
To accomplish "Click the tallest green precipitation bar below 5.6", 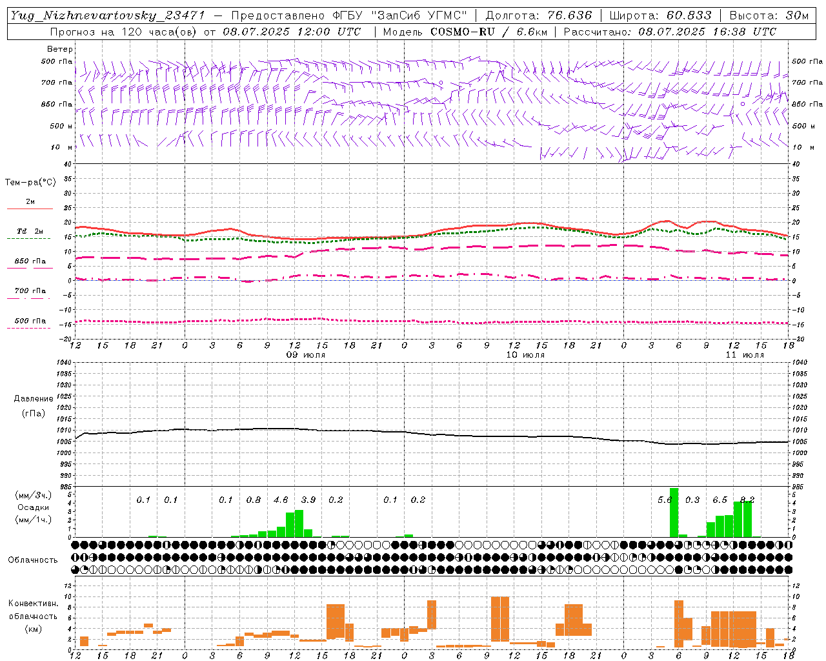I will click(x=674, y=513).
